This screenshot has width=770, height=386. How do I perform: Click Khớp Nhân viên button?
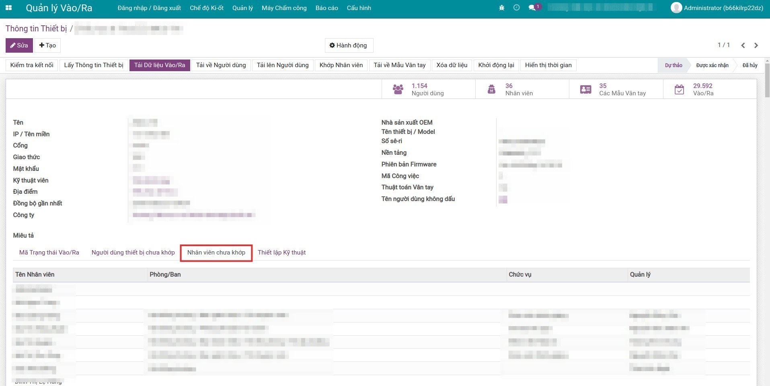(x=341, y=65)
